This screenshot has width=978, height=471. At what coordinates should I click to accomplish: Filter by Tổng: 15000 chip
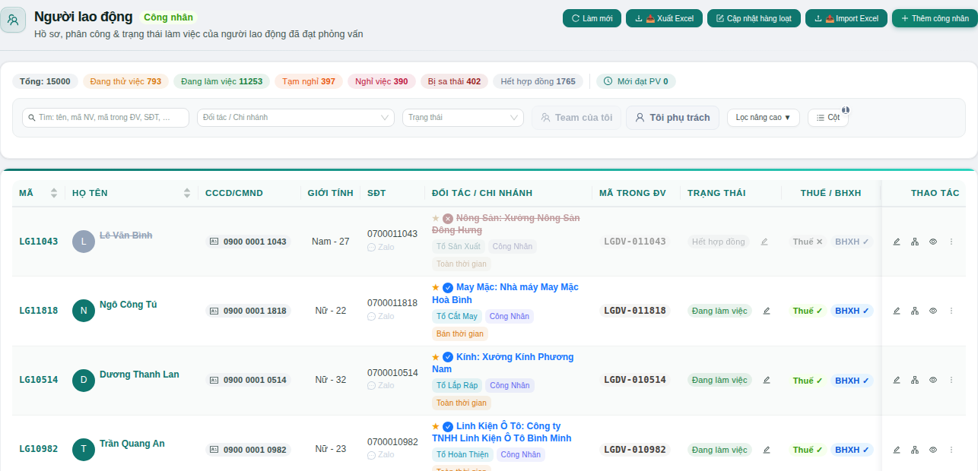pyautogui.click(x=45, y=81)
